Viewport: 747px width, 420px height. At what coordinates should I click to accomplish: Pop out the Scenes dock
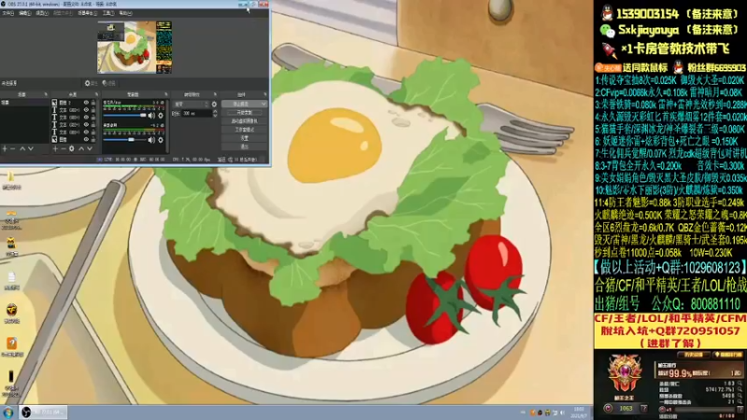click(x=46, y=95)
